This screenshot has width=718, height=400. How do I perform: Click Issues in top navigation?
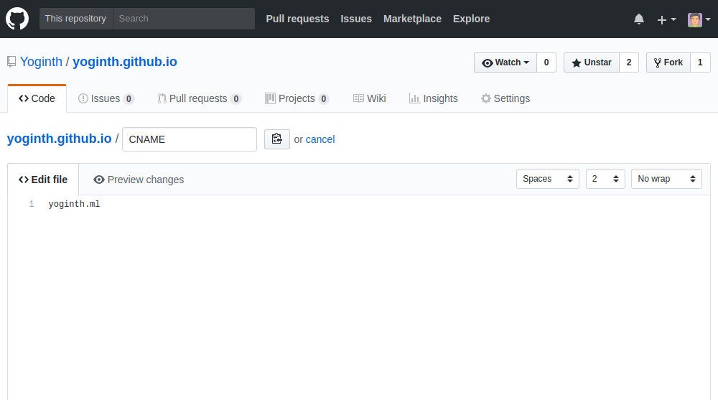(356, 19)
